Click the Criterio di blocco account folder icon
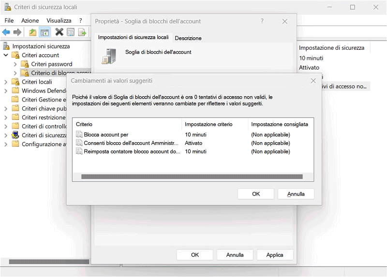The height and width of the screenshot is (277, 387). 25,73
